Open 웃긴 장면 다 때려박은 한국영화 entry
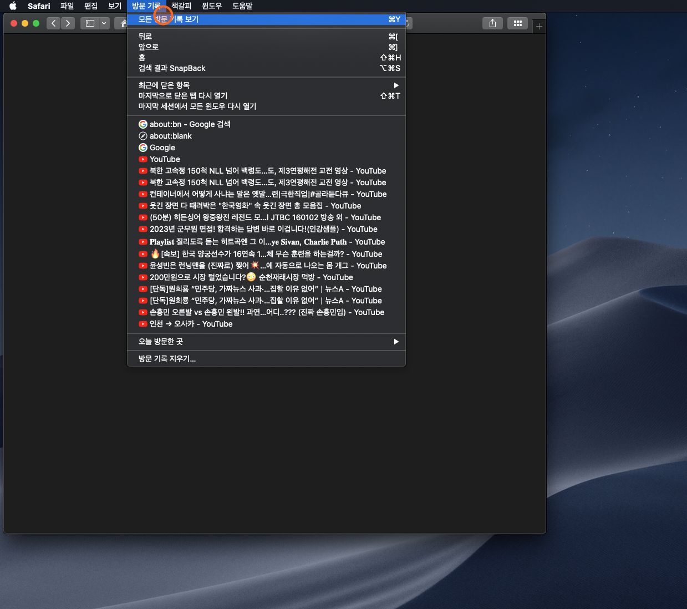 pos(267,206)
